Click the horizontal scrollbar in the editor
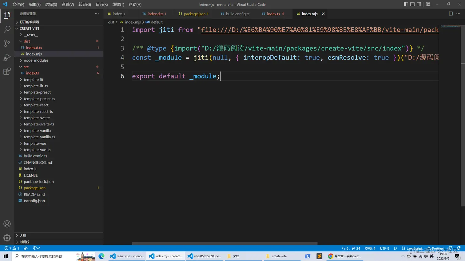 pos(225,244)
